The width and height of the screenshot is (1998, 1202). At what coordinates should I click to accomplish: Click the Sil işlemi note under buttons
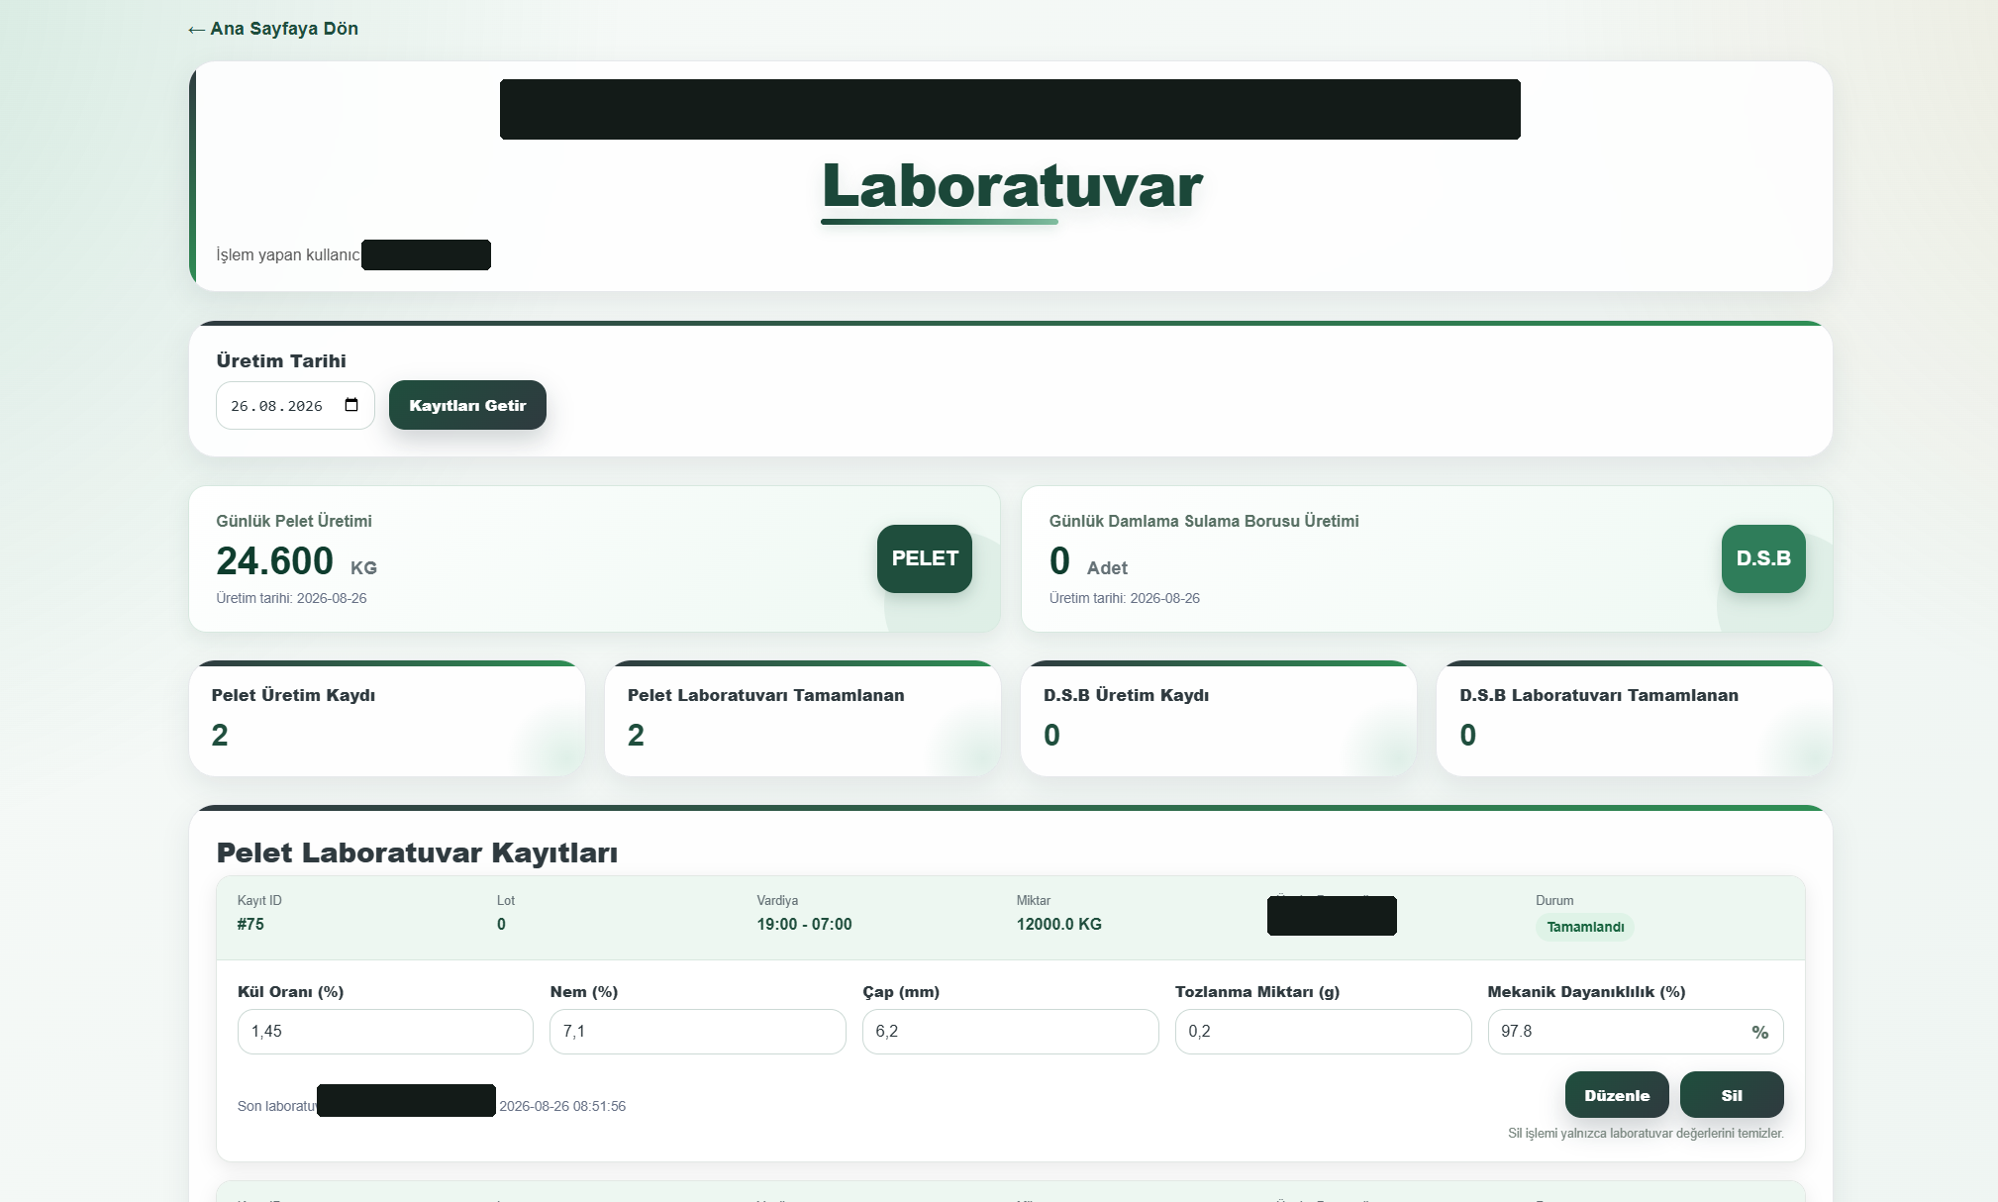[1646, 1134]
